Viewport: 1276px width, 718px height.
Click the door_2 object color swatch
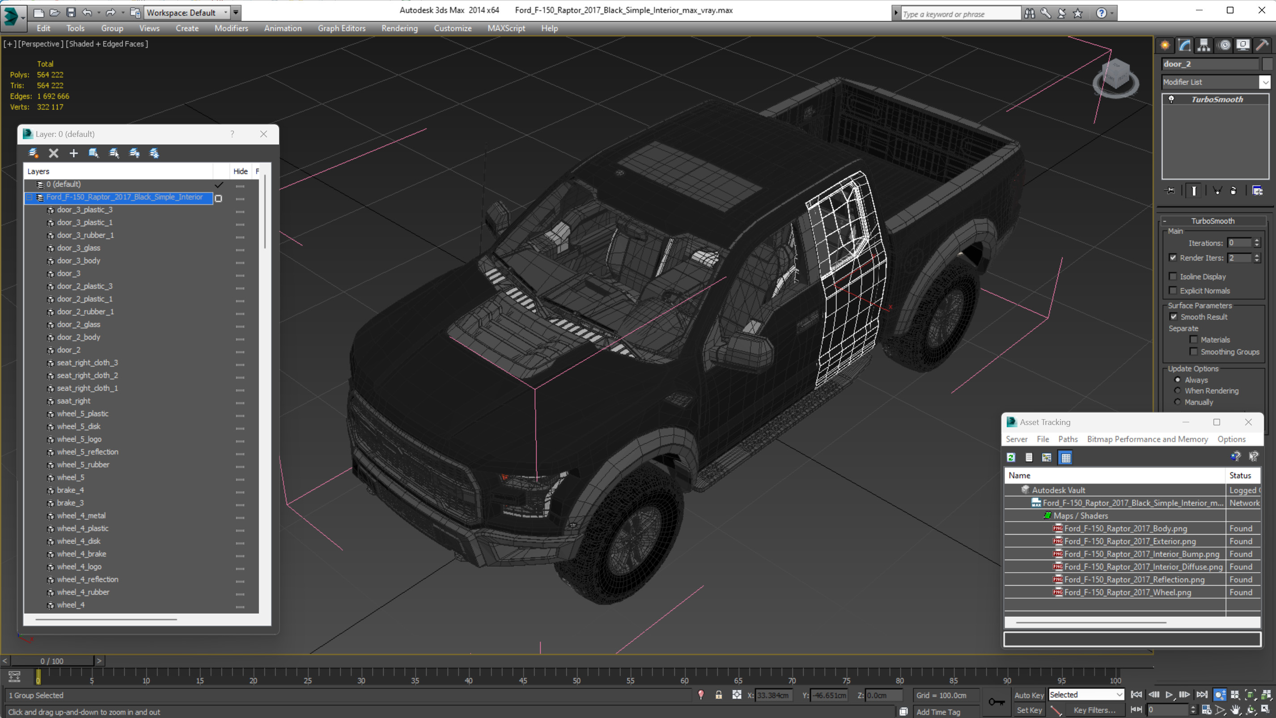point(1267,64)
